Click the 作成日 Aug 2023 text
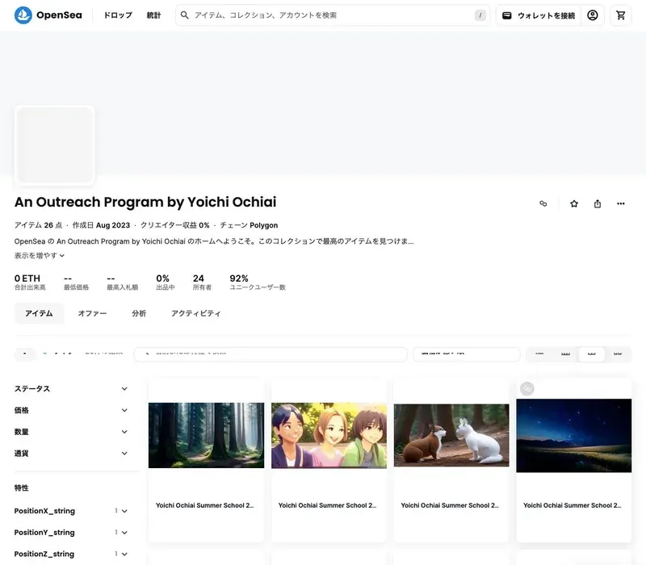This screenshot has height=565, width=646. (x=101, y=225)
